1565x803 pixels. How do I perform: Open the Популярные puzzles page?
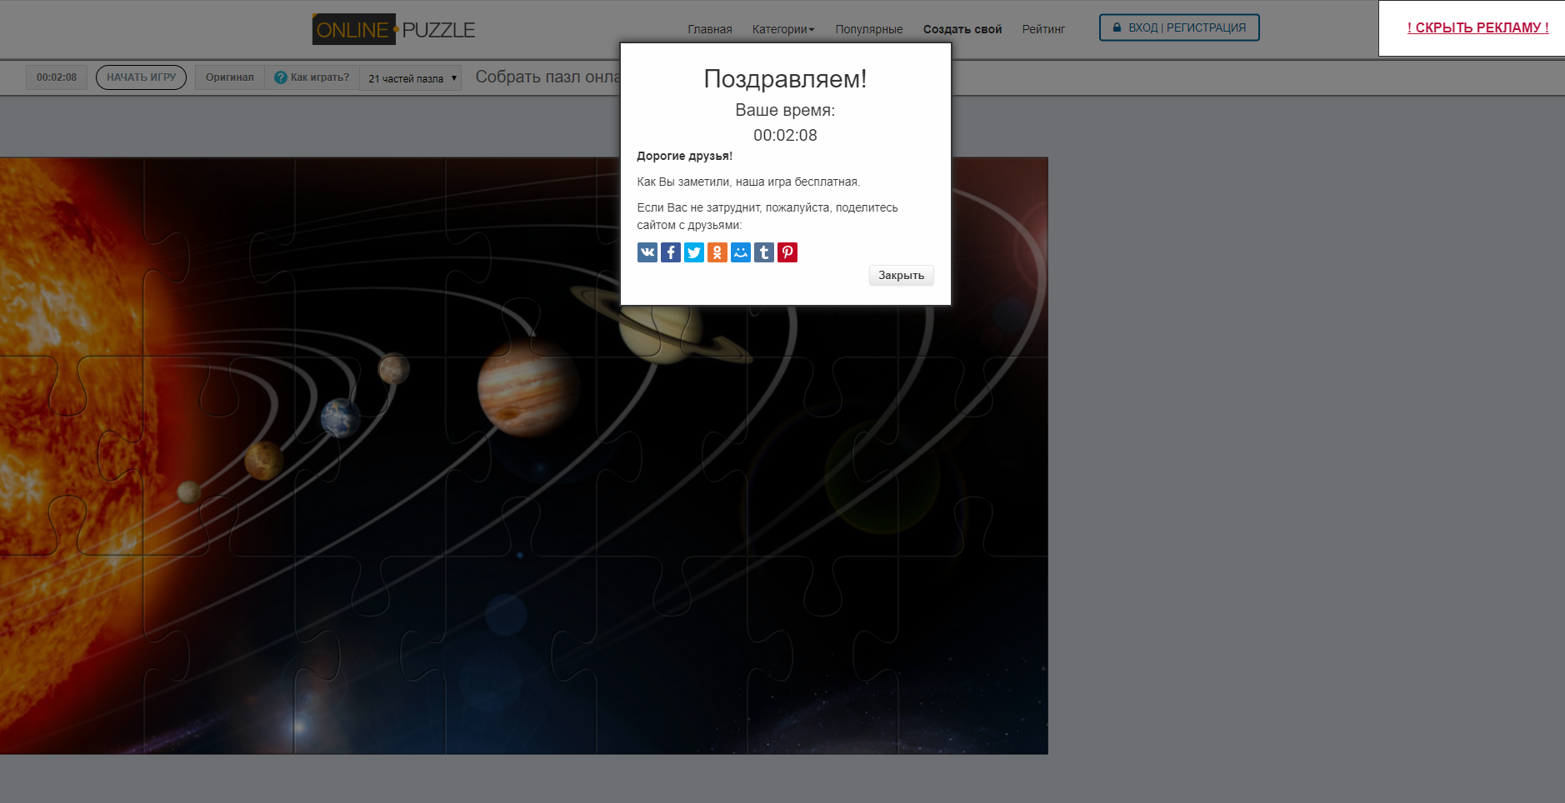point(869,29)
